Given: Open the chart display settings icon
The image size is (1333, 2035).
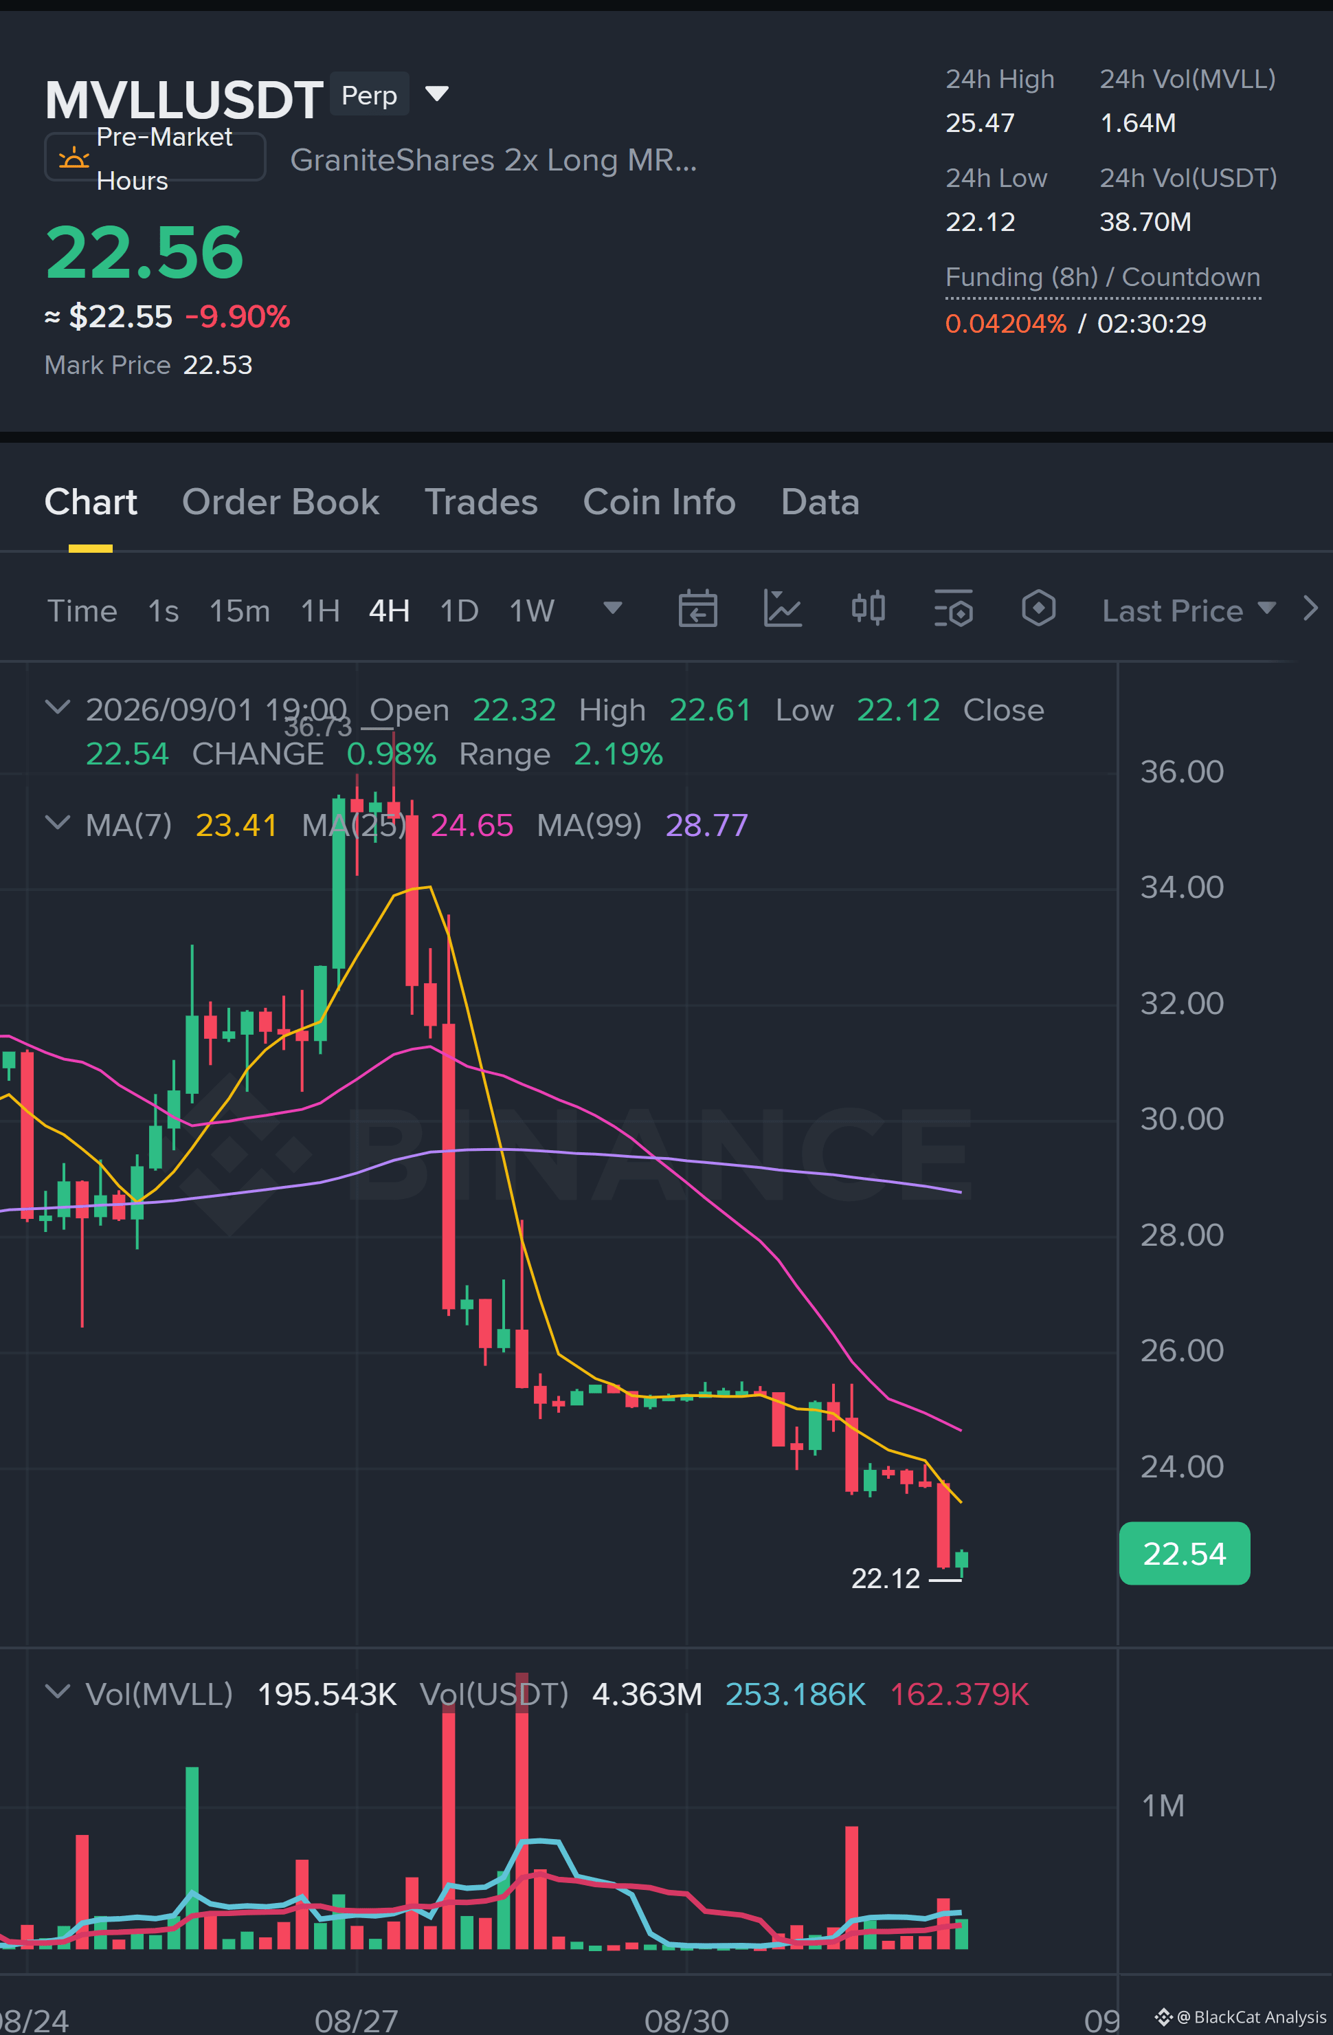Looking at the screenshot, I should coord(953,610).
